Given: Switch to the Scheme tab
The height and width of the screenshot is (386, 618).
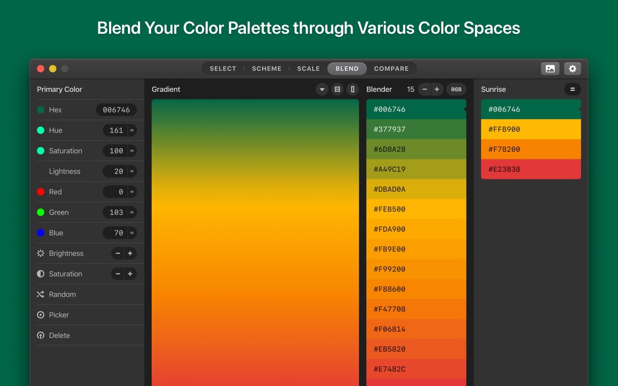Looking at the screenshot, I should tap(267, 69).
